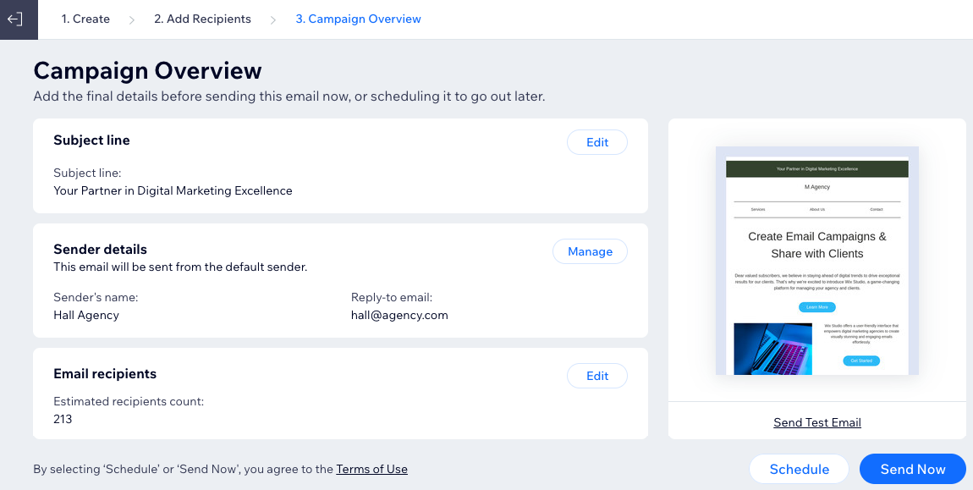
Task: Edit the subject line
Action: click(597, 142)
